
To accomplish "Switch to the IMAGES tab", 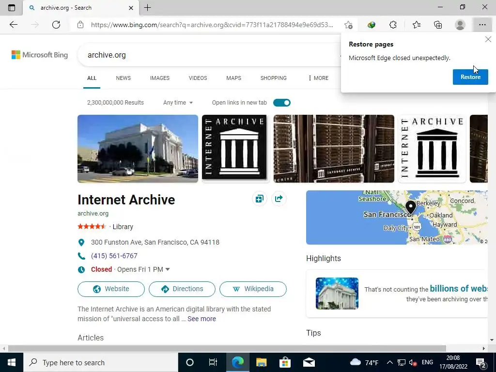I will [x=160, y=78].
